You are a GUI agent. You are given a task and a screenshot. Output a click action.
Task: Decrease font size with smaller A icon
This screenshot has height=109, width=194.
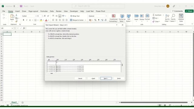pos(48,16)
